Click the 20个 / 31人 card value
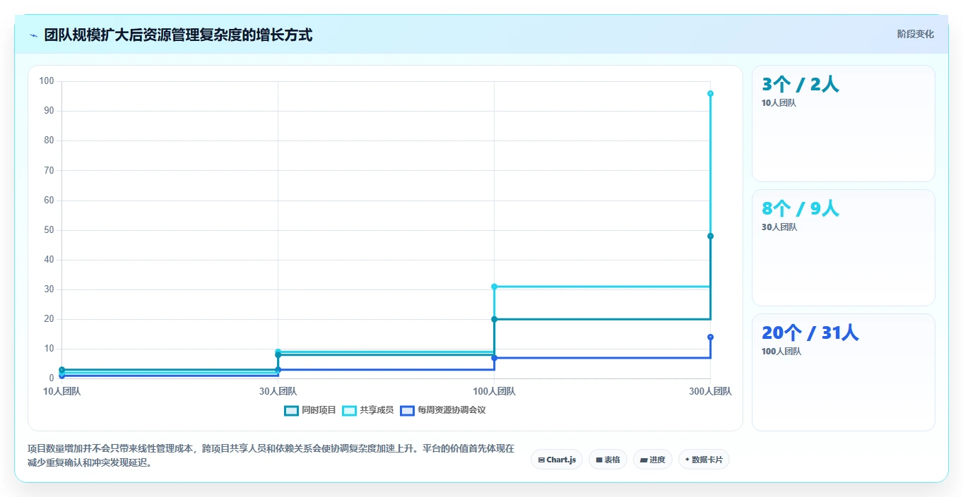 tap(810, 333)
